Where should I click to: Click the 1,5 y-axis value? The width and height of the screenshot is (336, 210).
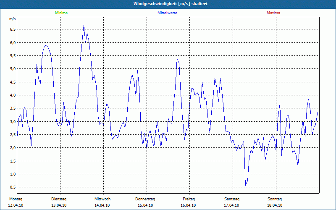13,161
